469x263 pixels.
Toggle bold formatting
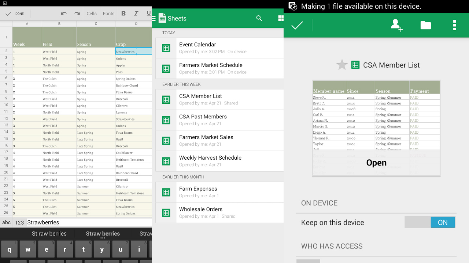tap(123, 14)
